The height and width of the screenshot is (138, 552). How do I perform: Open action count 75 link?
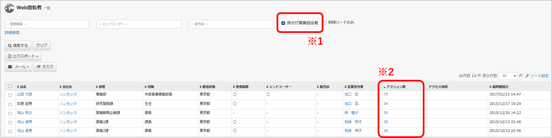386,94
